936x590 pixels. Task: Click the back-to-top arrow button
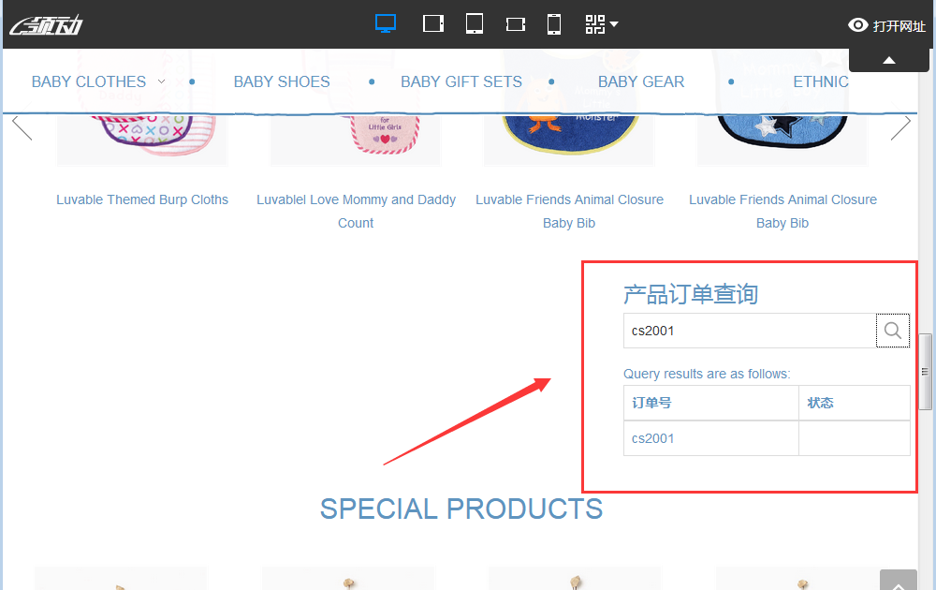[898, 581]
